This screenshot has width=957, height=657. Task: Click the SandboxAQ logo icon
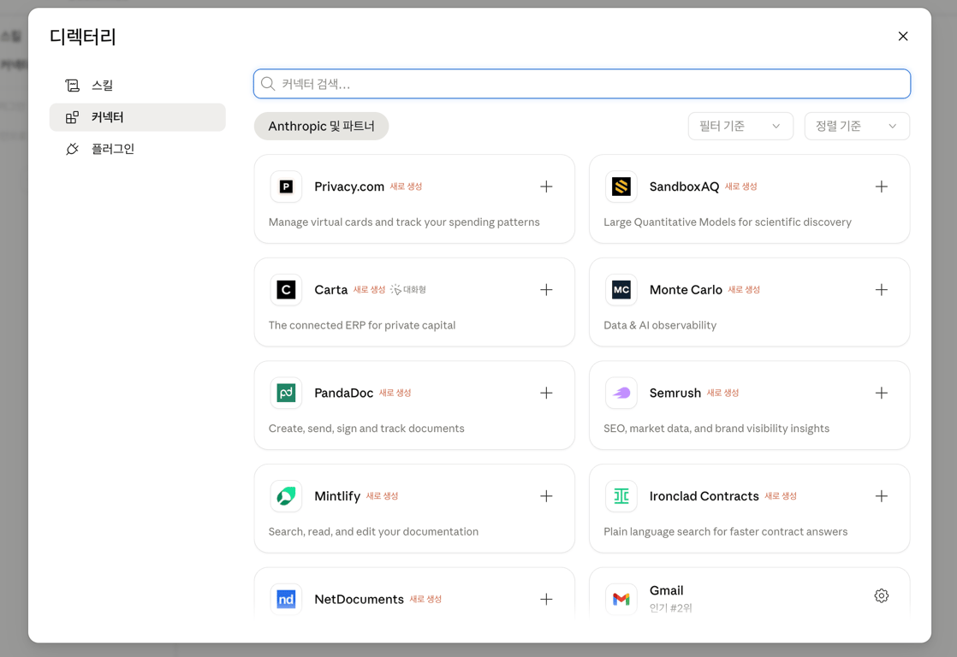(x=621, y=186)
